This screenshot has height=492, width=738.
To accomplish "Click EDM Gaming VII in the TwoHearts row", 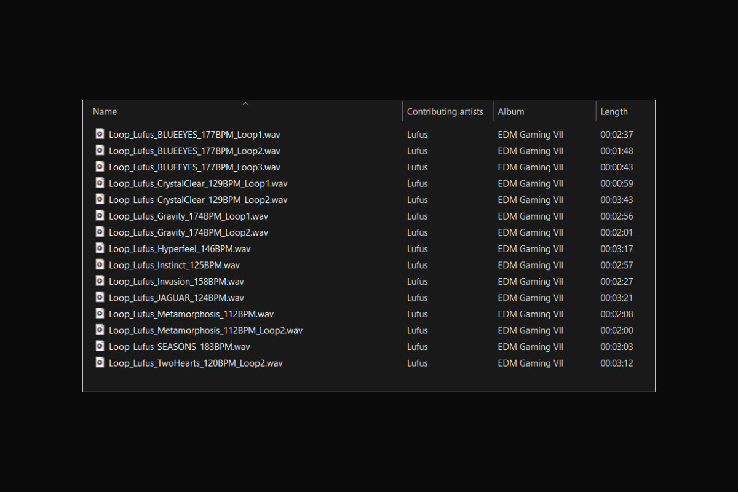I will point(531,363).
